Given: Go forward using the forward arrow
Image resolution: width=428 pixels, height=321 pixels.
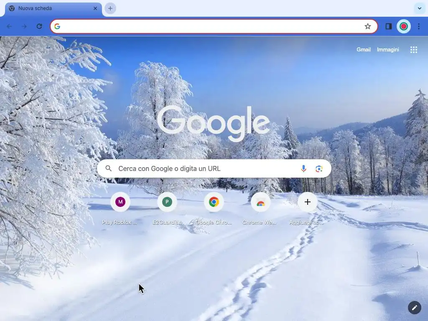Looking at the screenshot, I should coord(24,26).
